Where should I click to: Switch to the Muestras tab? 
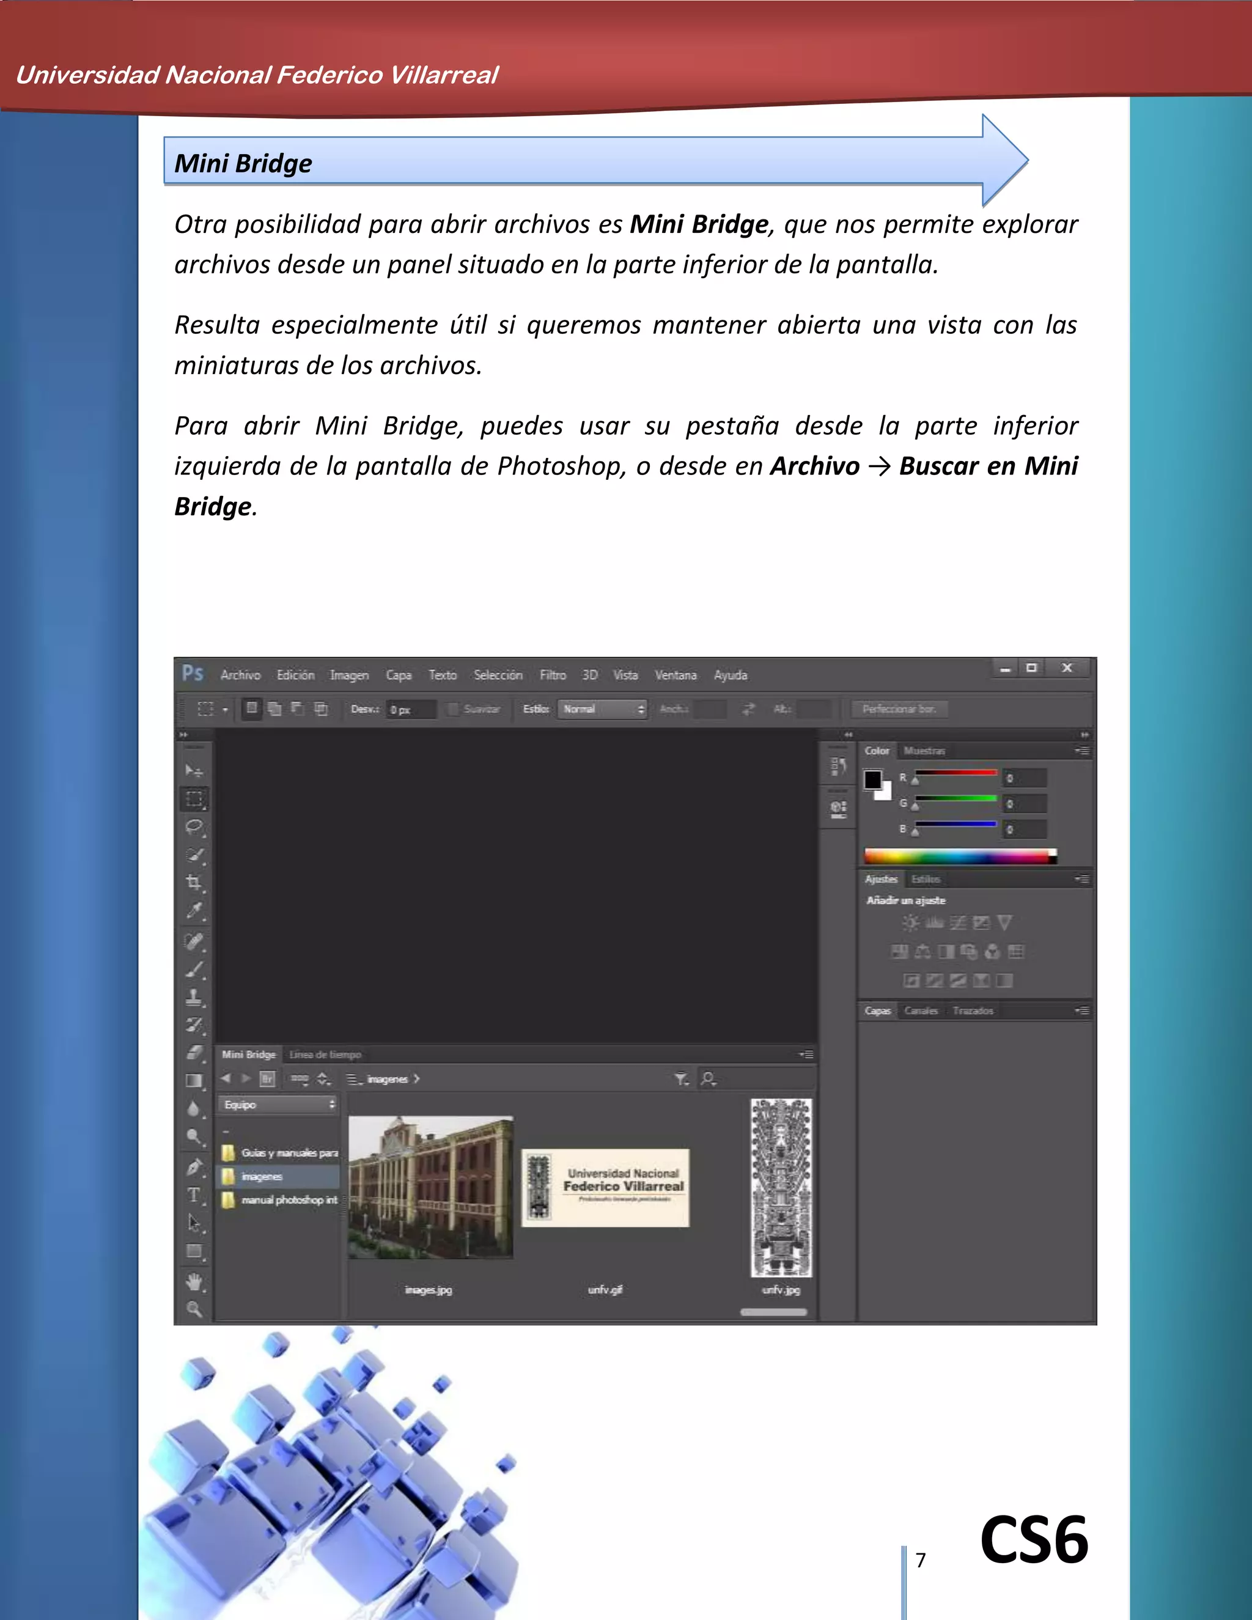924,751
